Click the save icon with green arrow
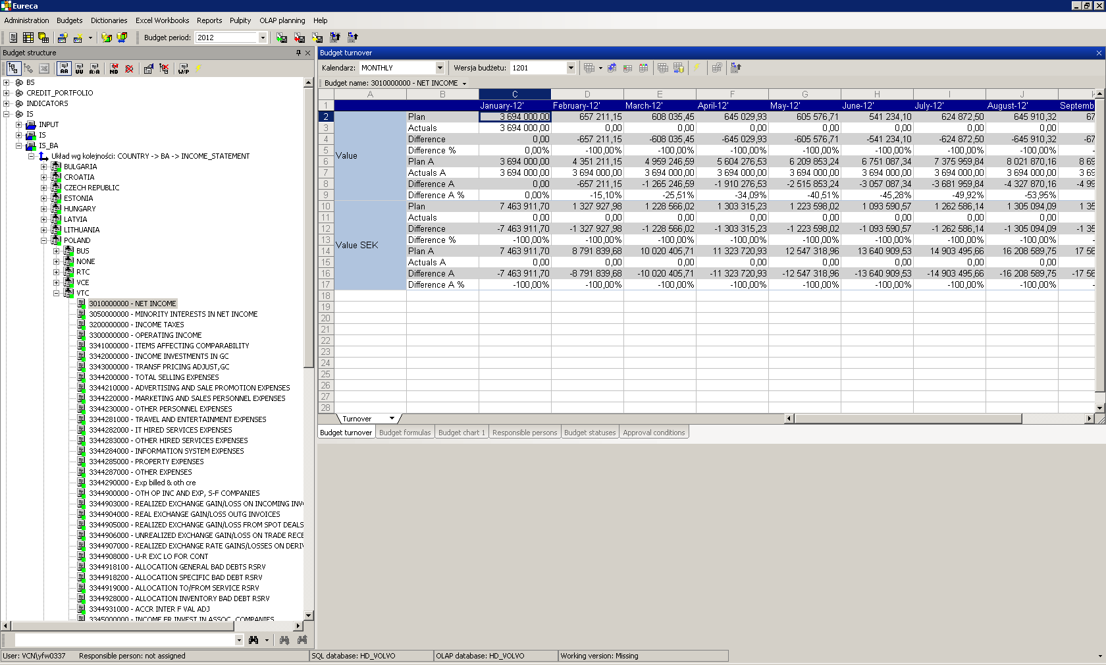 (x=281, y=38)
